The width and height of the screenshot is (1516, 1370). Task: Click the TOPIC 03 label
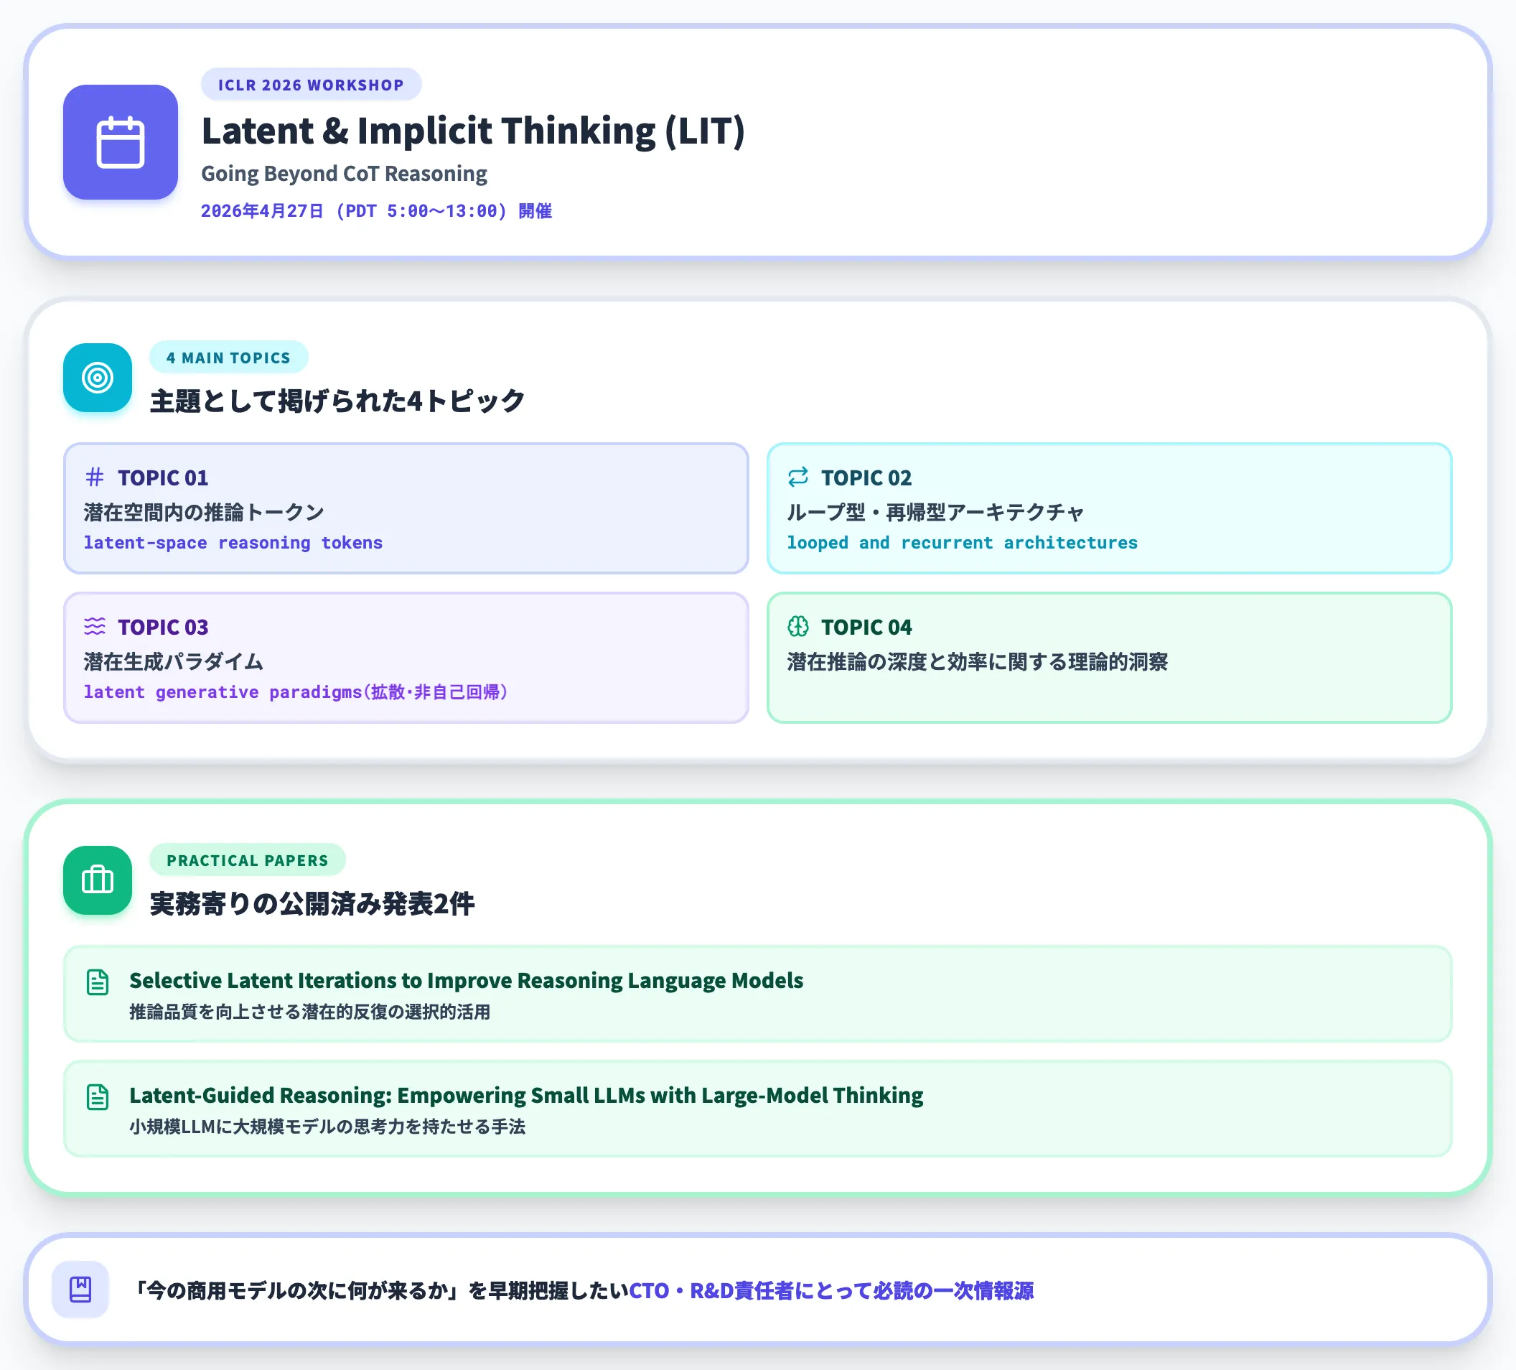coord(163,627)
